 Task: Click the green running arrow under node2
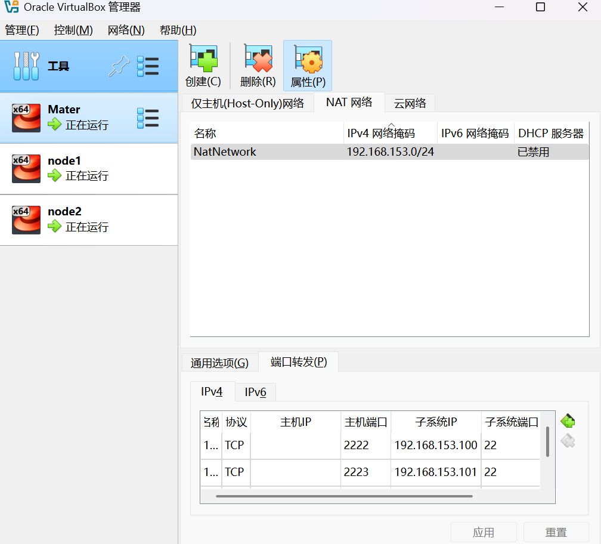[x=54, y=226]
